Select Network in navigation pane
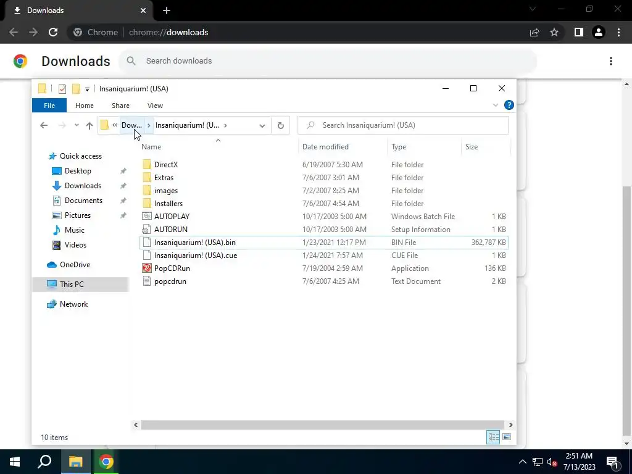The height and width of the screenshot is (474, 632). pyautogui.click(x=73, y=304)
